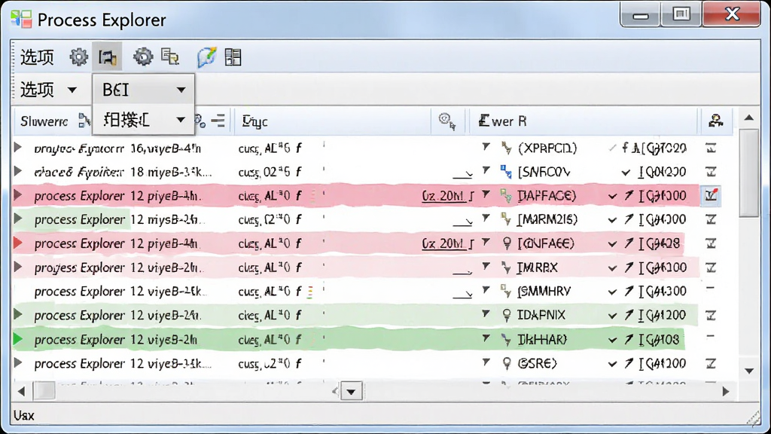Open the dark cog settings icon
The image size is (771, 434).
coord(143,57)
